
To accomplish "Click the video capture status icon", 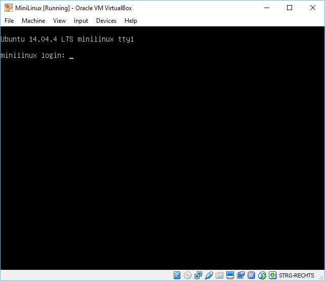I will (x=240, y=275).
